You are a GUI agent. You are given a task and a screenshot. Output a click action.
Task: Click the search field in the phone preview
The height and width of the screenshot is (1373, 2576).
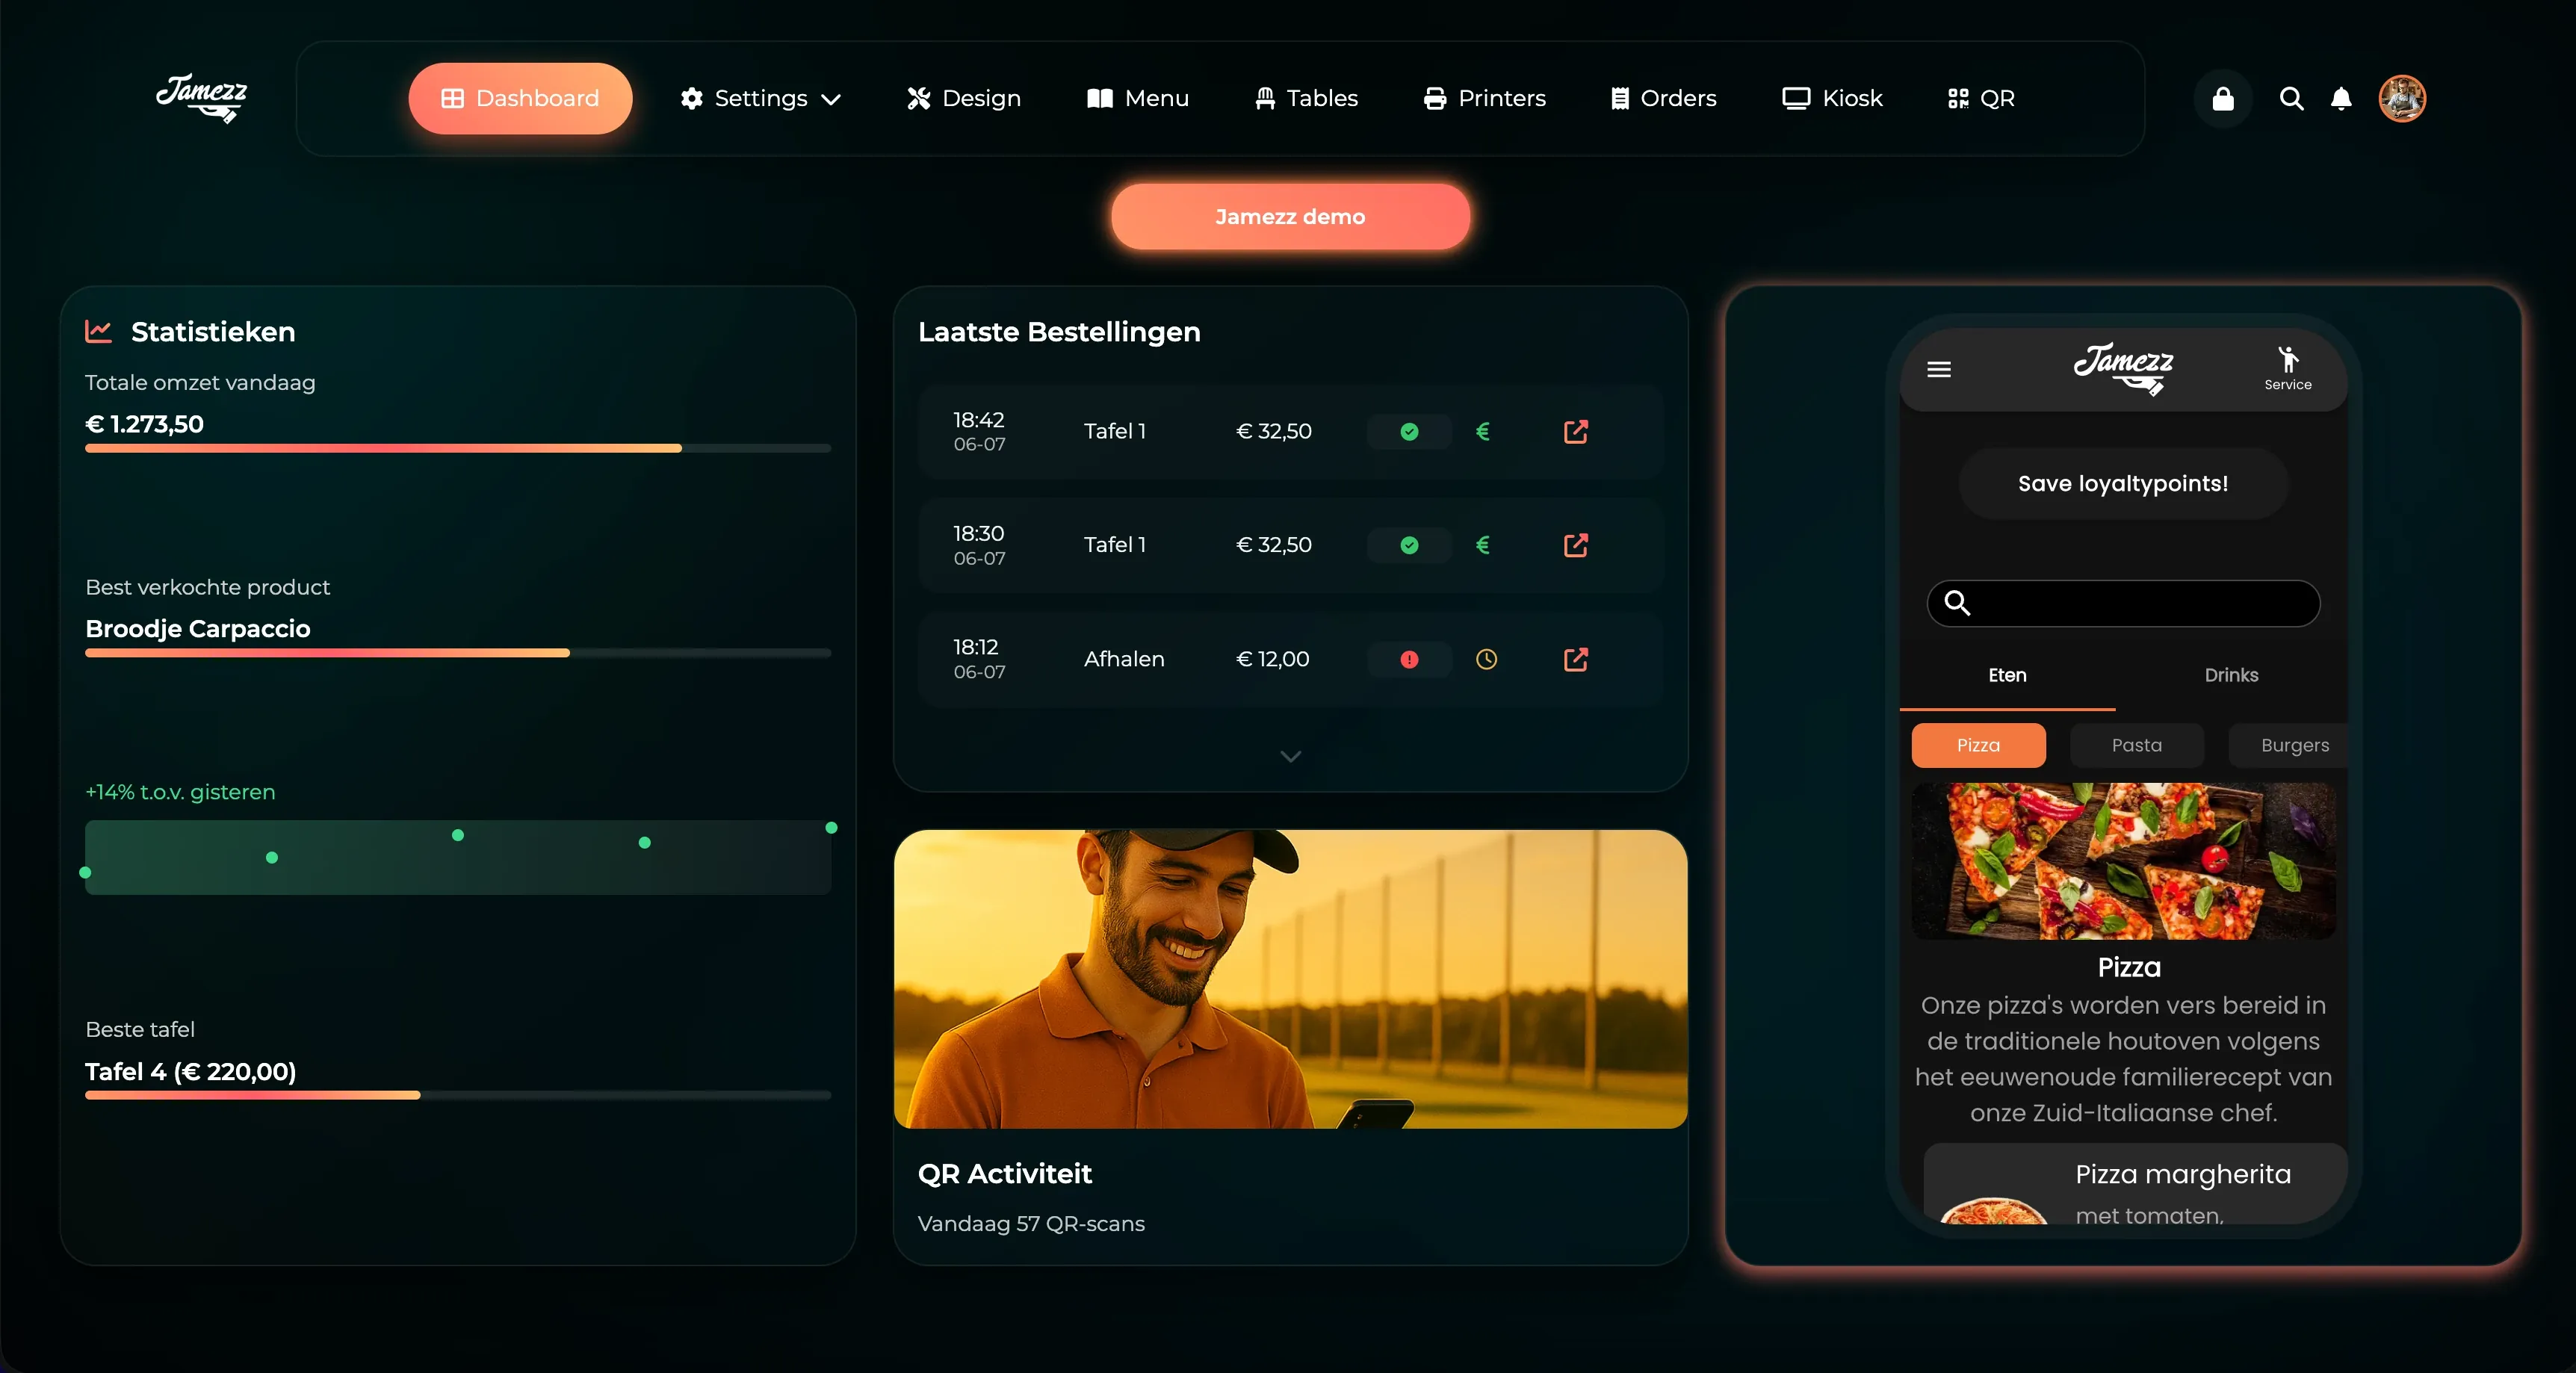pos(2122,603)
